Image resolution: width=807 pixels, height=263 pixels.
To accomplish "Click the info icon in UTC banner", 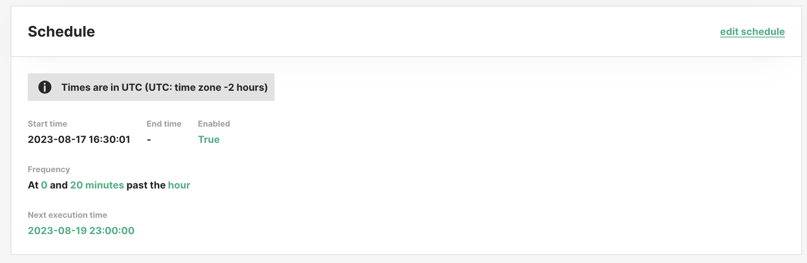I will [45, 87].
